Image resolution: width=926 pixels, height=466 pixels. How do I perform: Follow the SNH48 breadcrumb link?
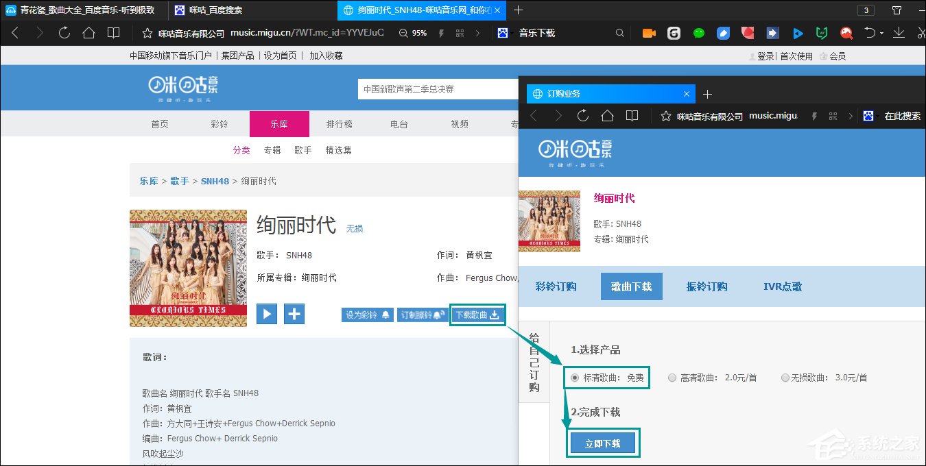(x=215, y=181)
